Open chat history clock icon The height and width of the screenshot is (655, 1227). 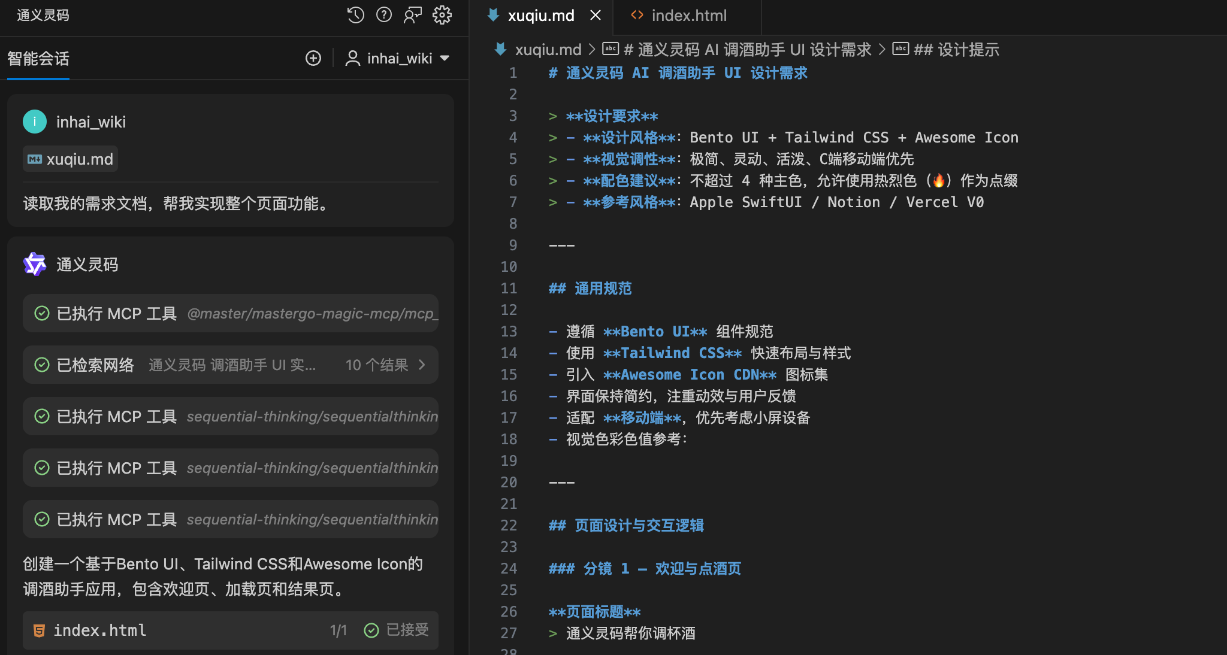click(355, 15)
